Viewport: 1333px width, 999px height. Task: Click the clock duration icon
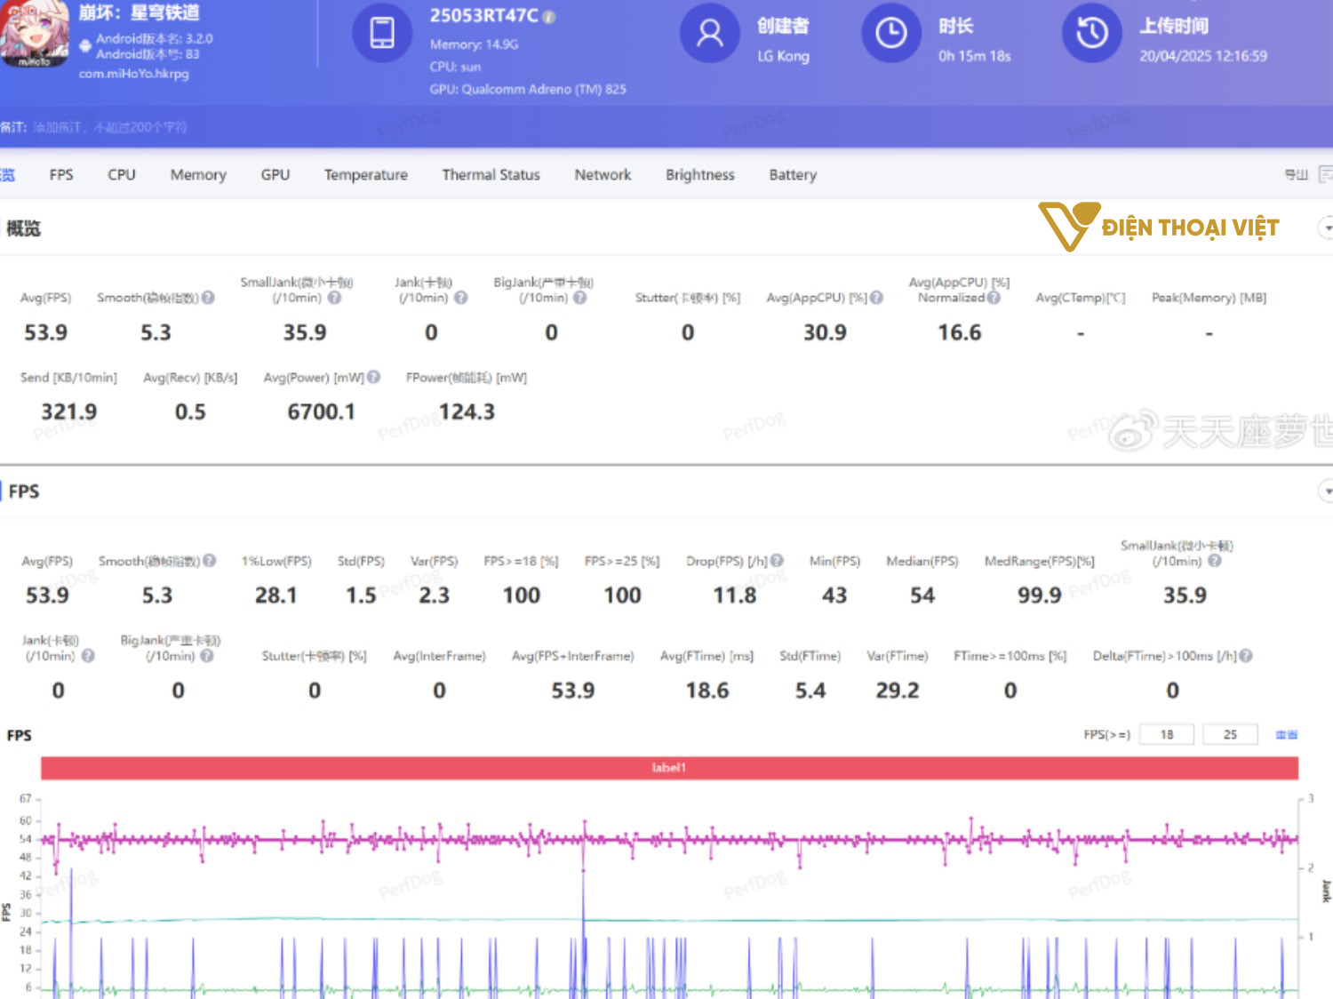point(890,34)
